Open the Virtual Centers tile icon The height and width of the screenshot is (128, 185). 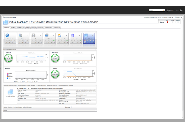pyautogui.click(x=7, y=35)
